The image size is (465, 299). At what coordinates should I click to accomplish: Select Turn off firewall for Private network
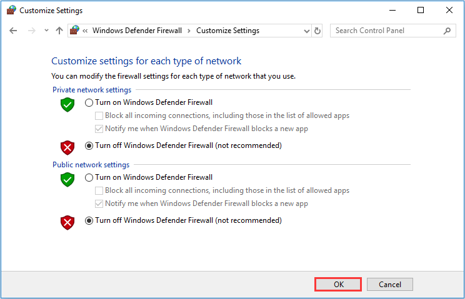click(x=89, y=145)
